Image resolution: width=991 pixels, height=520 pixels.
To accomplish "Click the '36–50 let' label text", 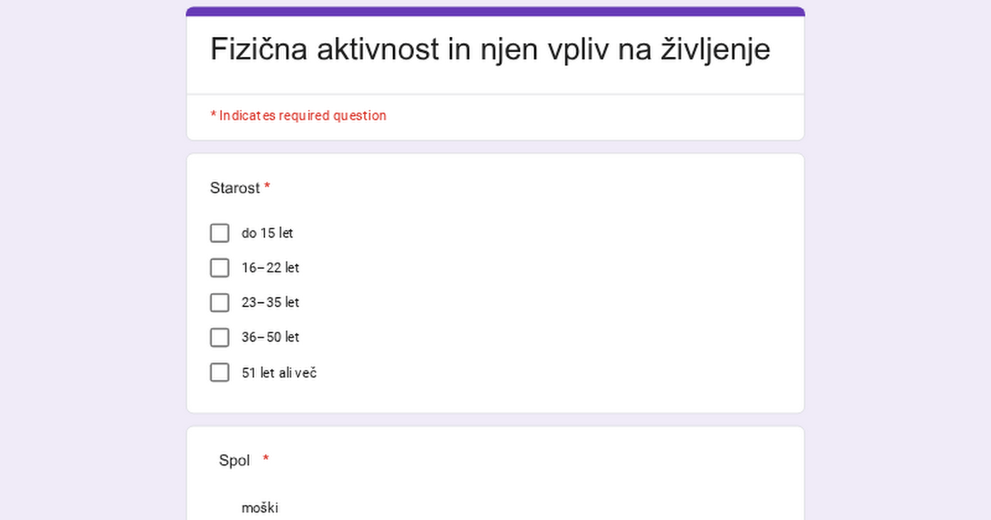I will click(270, 338).
